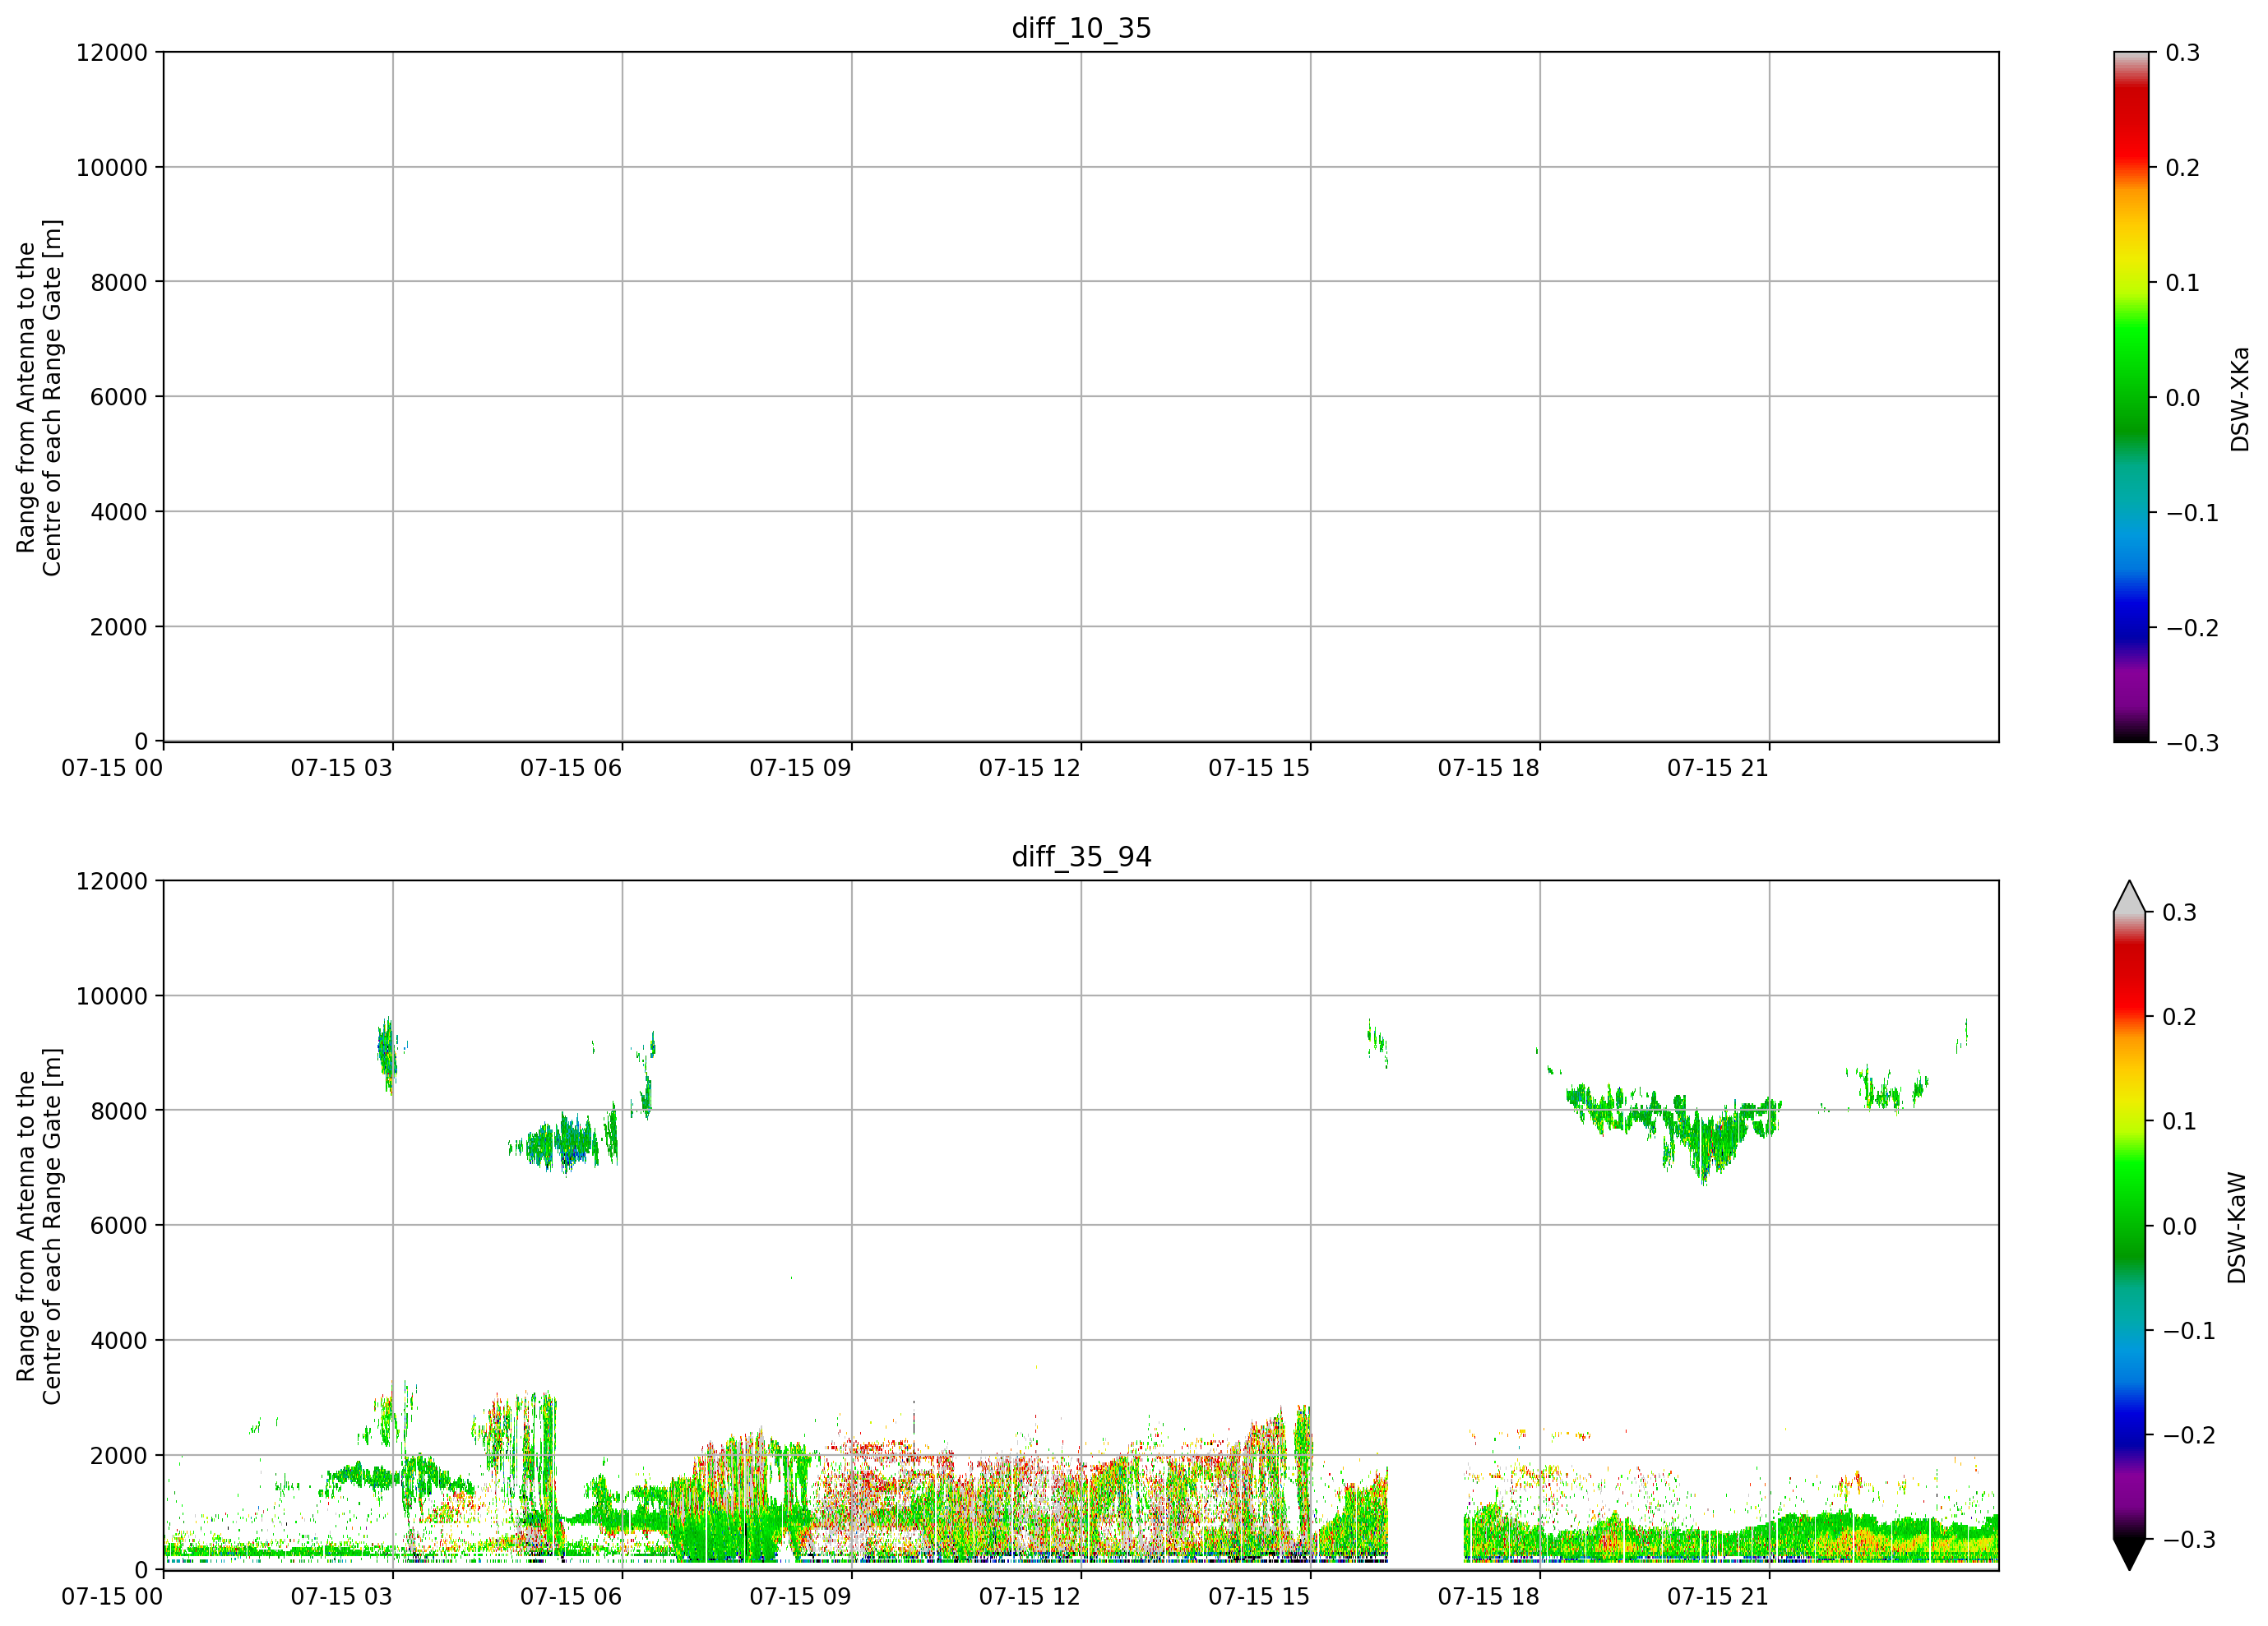
Task: Click the "0.1" tick on the DSW-KaW colorbar
Action: [2180, 1121]
